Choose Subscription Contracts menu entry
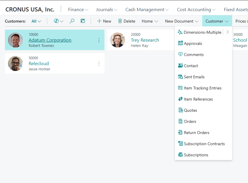Viewport: 248px width, 183px height. click(x=204, y=144)
